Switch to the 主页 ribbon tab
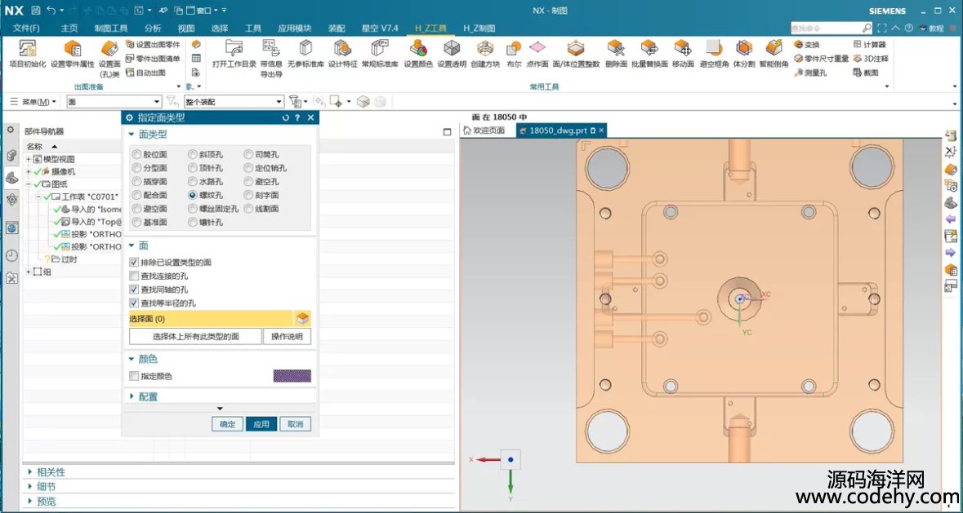The image size is (963, 513). (69, 29)
